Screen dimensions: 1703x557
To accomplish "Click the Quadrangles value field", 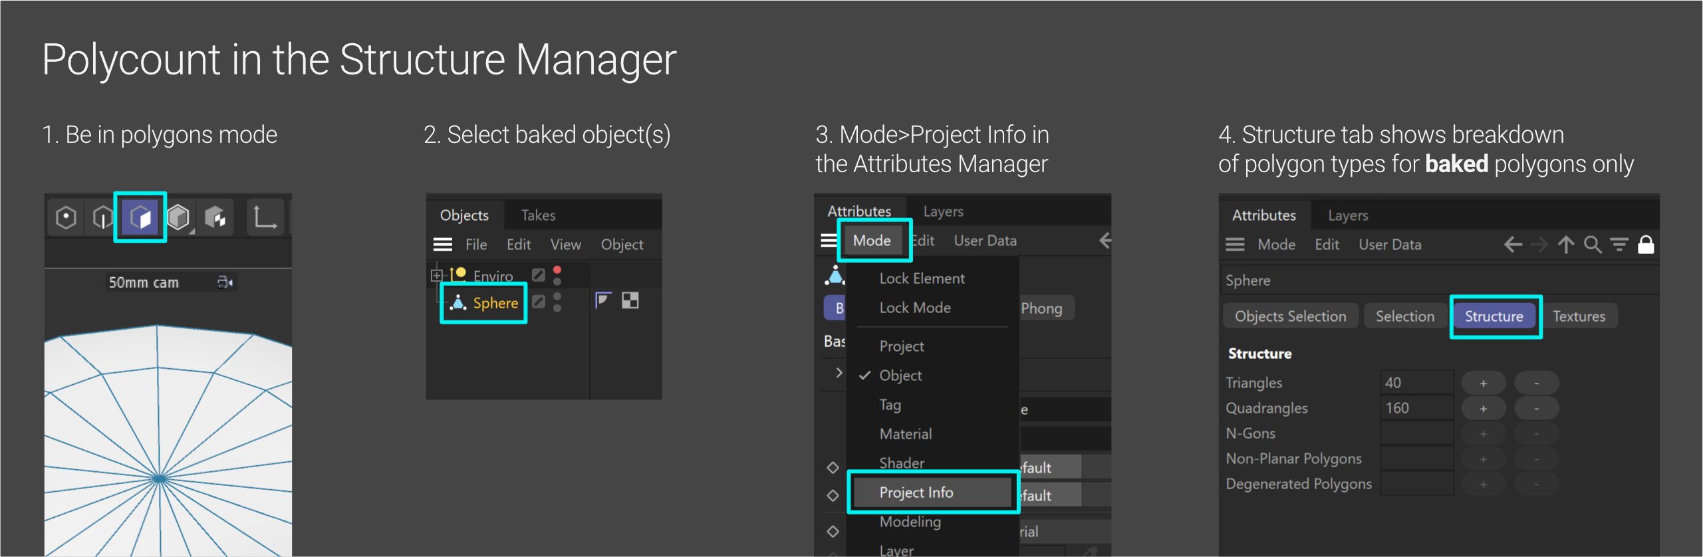I will tap(1416, 408).
